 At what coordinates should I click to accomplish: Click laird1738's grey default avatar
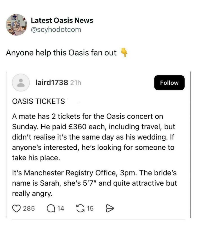(x=21, y=83)
